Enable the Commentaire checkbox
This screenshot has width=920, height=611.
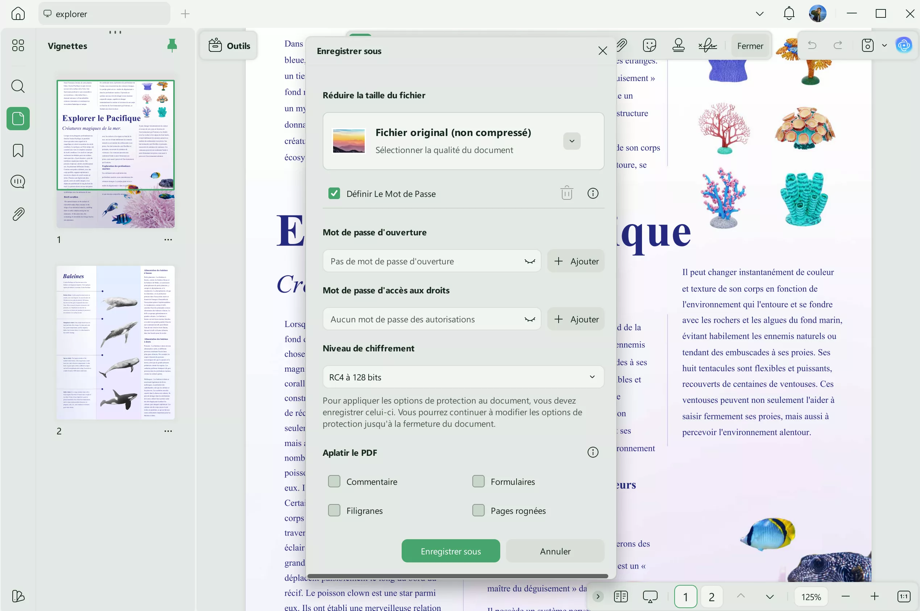[x=334, y=482]
